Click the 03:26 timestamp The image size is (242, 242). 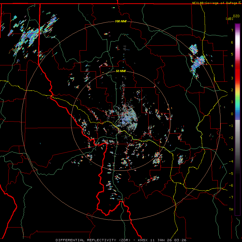180,240
